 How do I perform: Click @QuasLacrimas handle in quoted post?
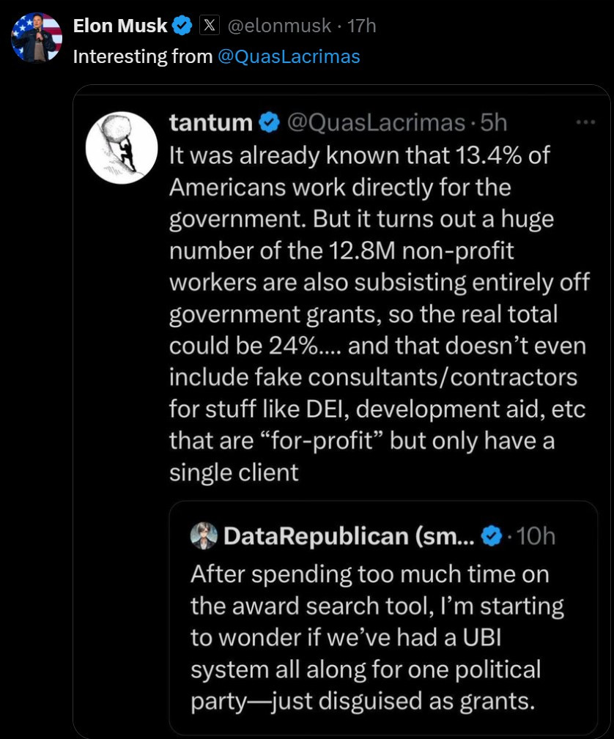[376, 122]
